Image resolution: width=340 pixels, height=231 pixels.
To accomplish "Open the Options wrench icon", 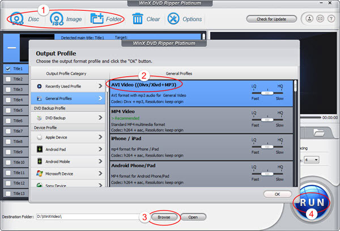I will coord(173,19).
